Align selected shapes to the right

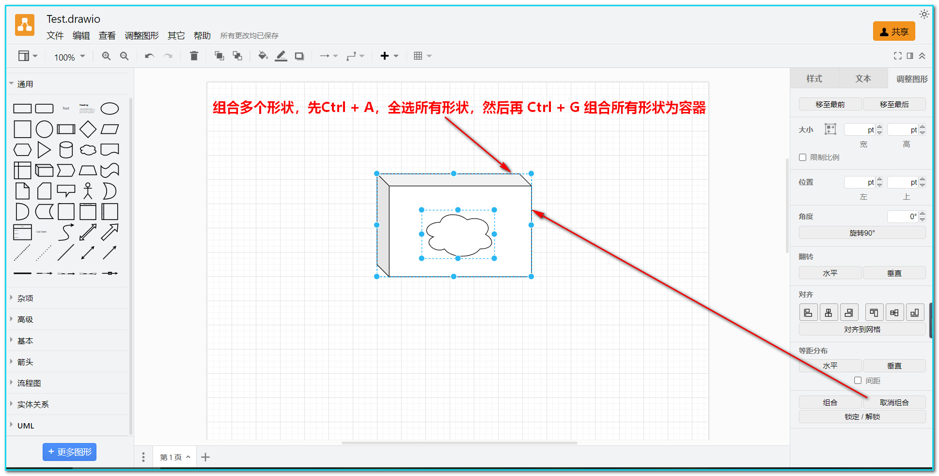849,313
